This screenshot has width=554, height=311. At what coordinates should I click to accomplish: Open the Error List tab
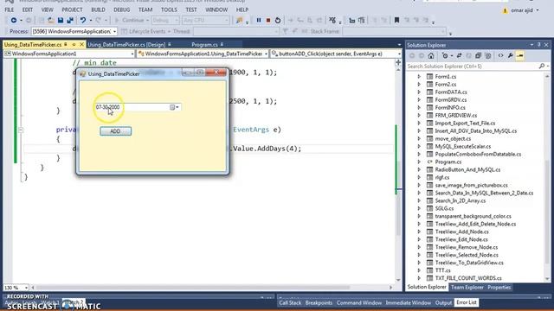point(467,302)
